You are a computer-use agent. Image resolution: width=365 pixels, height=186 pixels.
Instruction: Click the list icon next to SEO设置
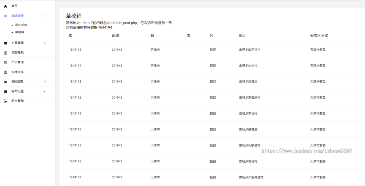coord(5,82)
